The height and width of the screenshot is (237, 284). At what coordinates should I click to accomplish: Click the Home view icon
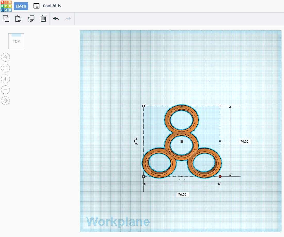pyautogui.click(x=5, y=57)
